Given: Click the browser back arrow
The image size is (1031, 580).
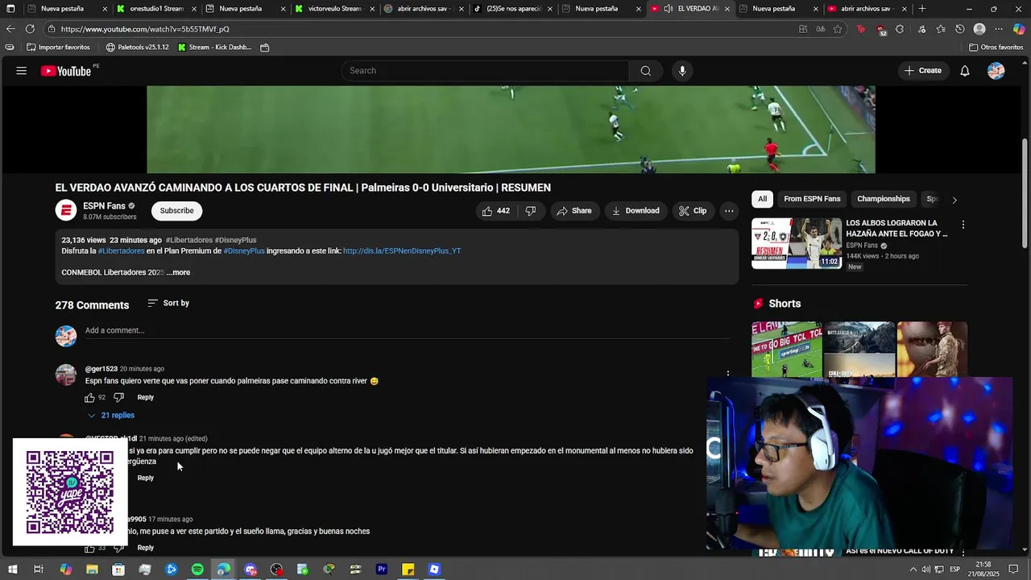Looking at the screenshot, I should click(10, 29).
